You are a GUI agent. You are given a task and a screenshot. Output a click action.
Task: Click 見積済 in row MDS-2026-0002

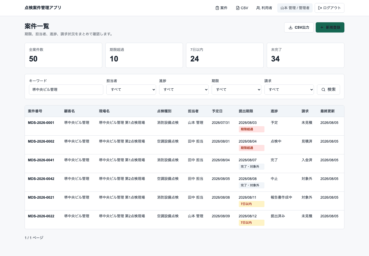307,141
